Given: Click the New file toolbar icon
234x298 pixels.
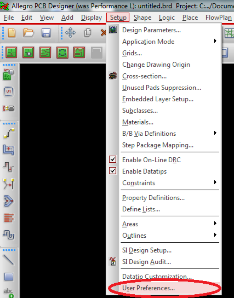Looking at the screenshot, I should tap(12, 33).
